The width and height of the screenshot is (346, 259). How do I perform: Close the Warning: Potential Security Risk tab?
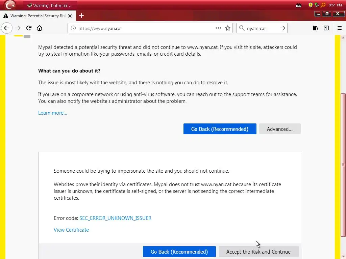pyautogui.click(x=70, y=16)
